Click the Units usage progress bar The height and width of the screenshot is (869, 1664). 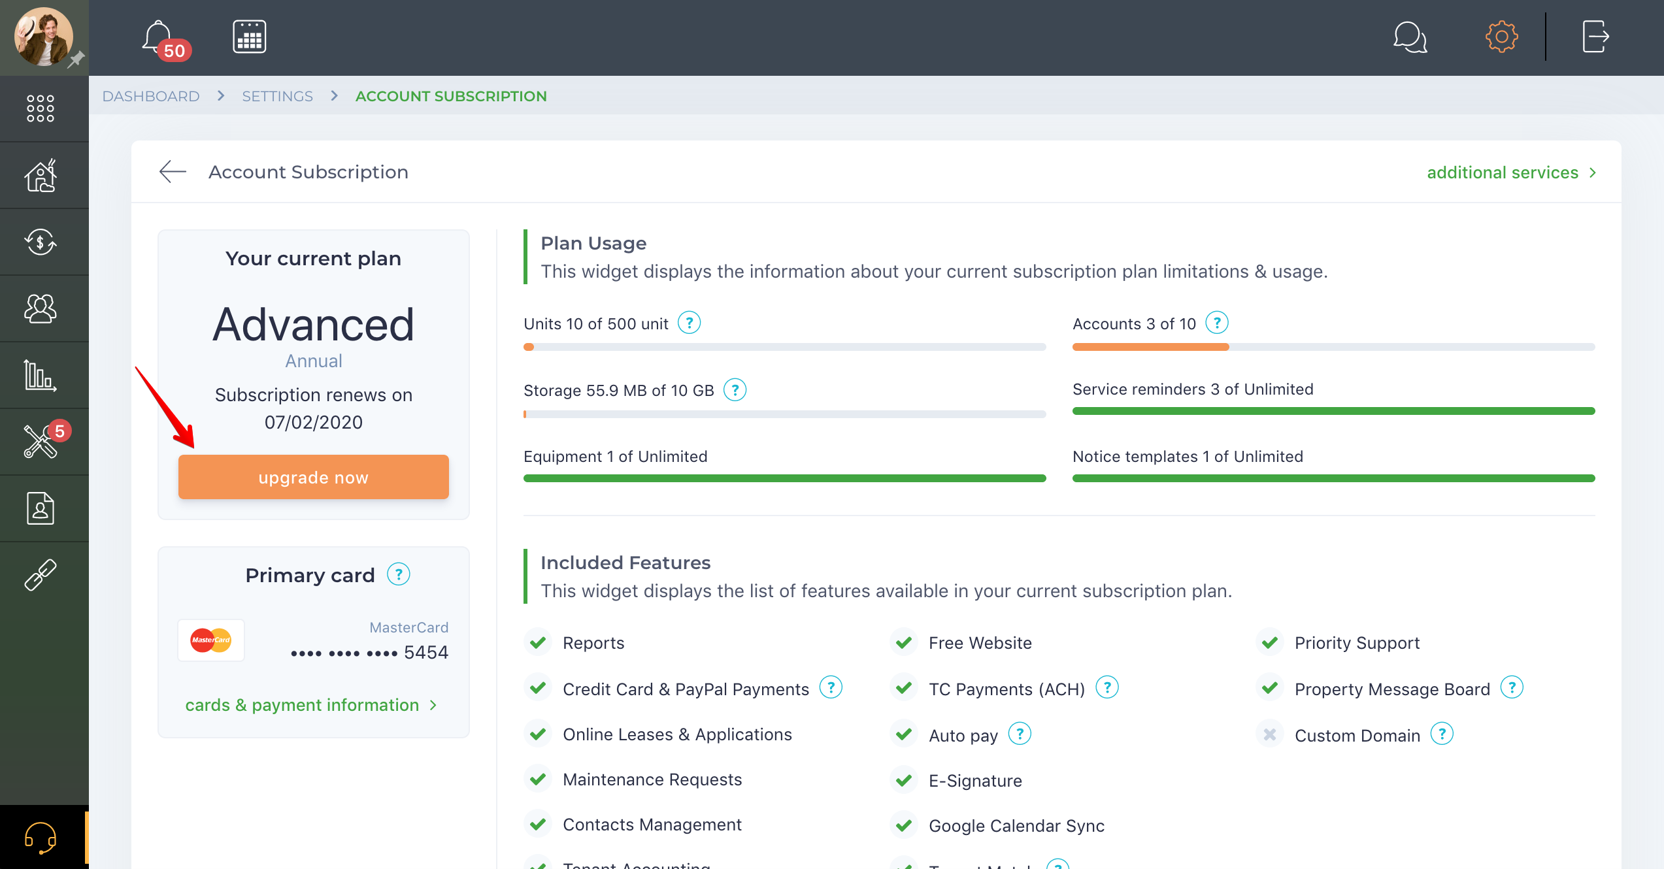click(784, 347)
